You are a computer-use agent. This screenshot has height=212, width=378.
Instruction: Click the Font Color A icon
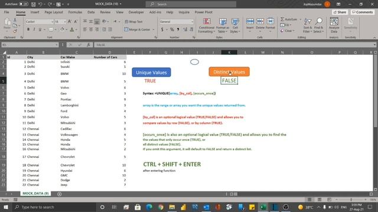pyautogui.click(x=72, y=29)
